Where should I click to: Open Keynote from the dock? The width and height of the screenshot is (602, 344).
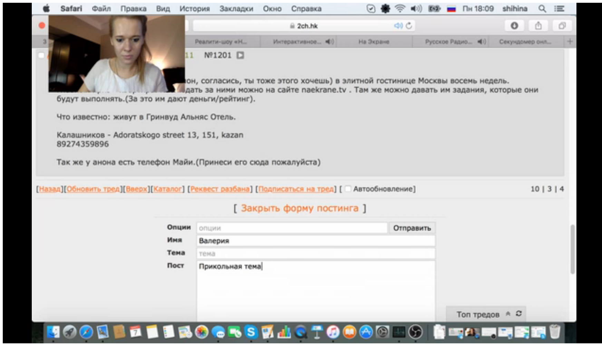click(x=317, y=332)
